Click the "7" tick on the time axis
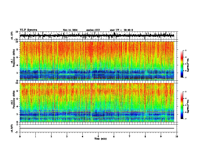 (130, 136)
